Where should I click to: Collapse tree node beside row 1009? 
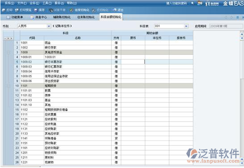[9, 52]
